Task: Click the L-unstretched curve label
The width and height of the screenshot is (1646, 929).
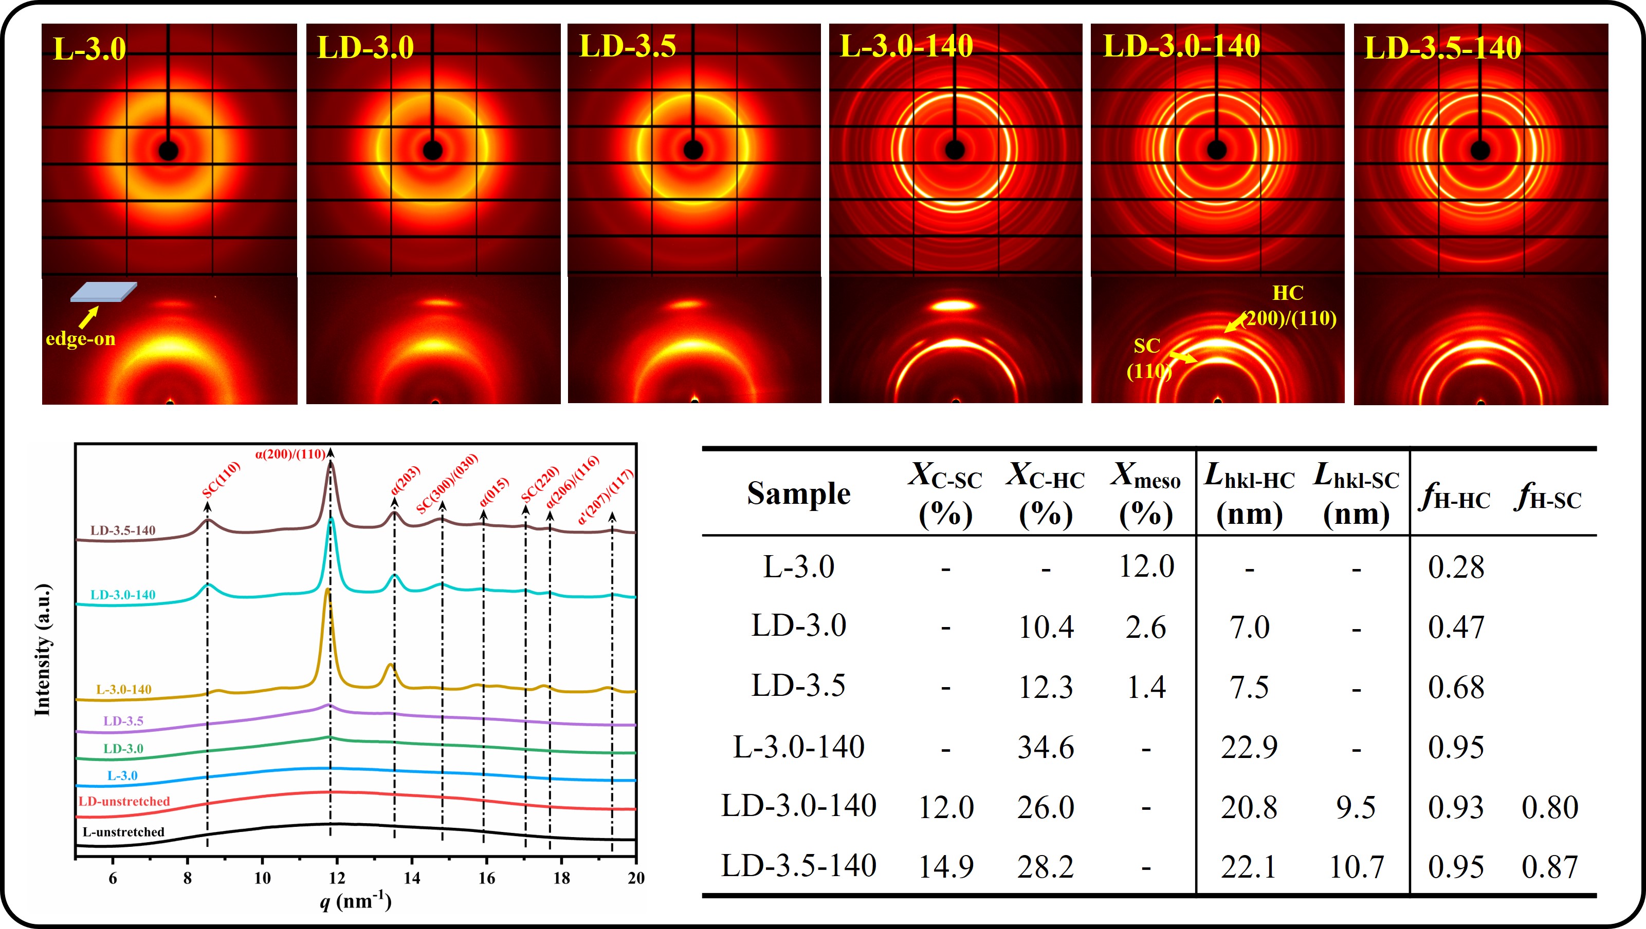Action: tap(123, 832)
